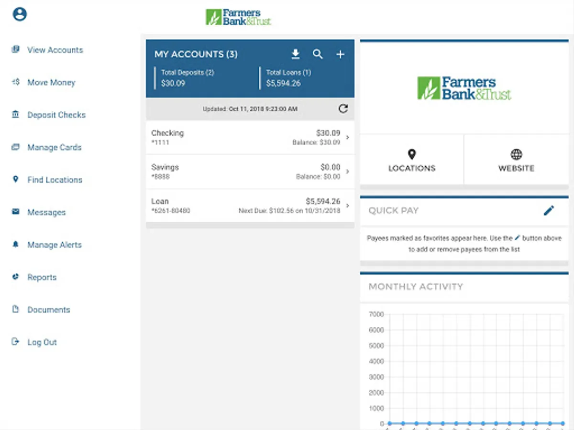Click the Move Money dollar icon
This screenshot has width=574, height=430.
(16, 82)
